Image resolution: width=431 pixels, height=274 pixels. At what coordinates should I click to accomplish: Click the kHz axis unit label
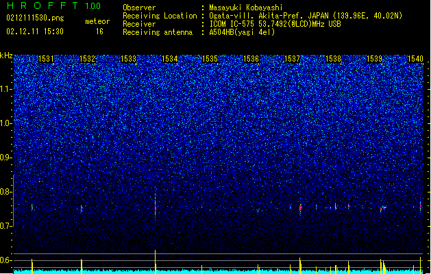point(6,55)
